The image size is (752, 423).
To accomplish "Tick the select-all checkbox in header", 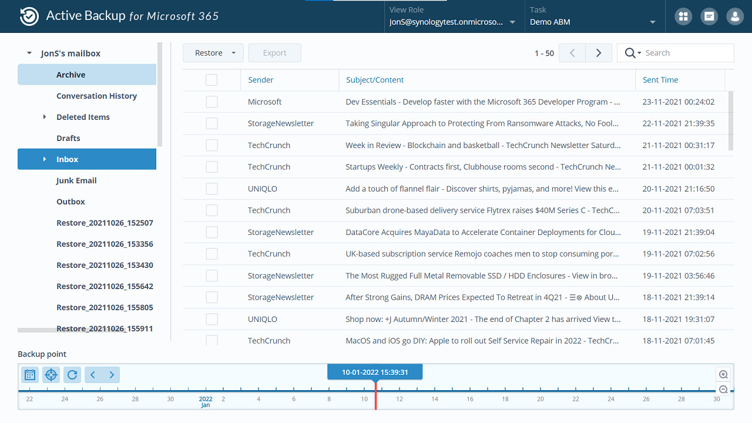I will [x=211, y=80].
